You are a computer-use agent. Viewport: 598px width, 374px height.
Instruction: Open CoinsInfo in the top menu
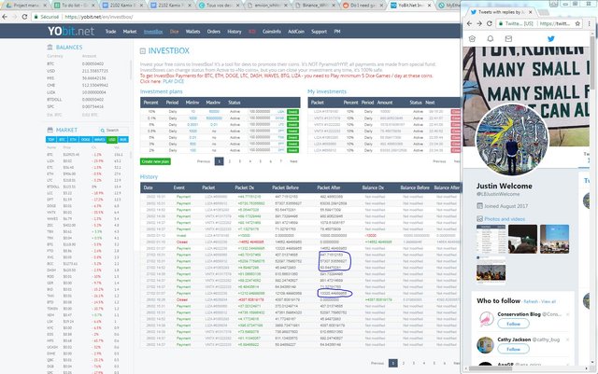click(272, 32)
